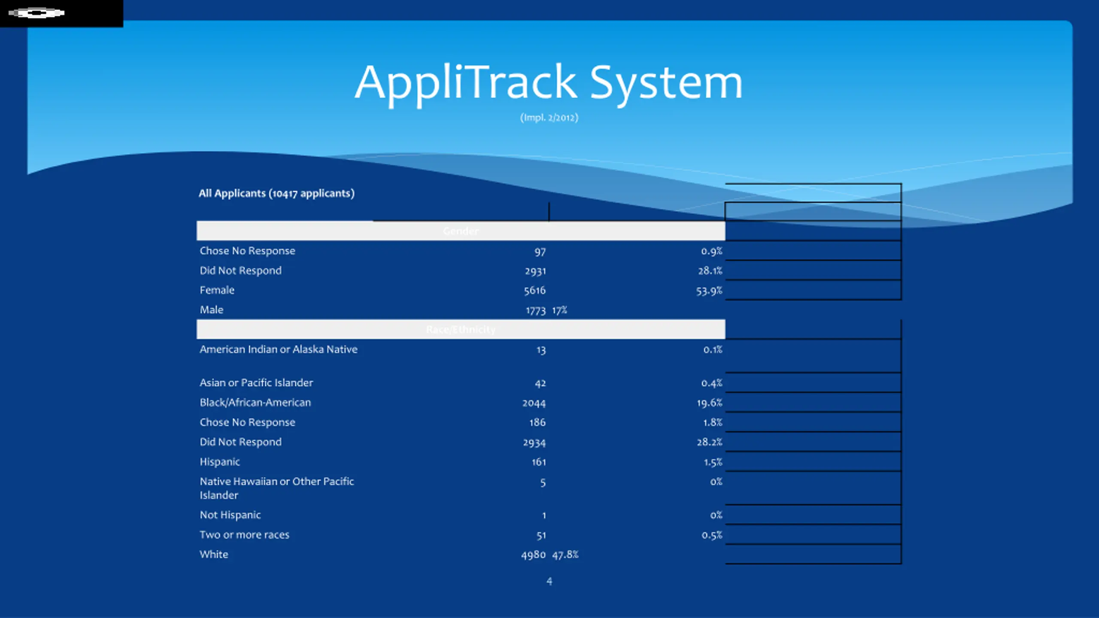
Task: Click the AppliTrack System title
Action: click(549, 82)
